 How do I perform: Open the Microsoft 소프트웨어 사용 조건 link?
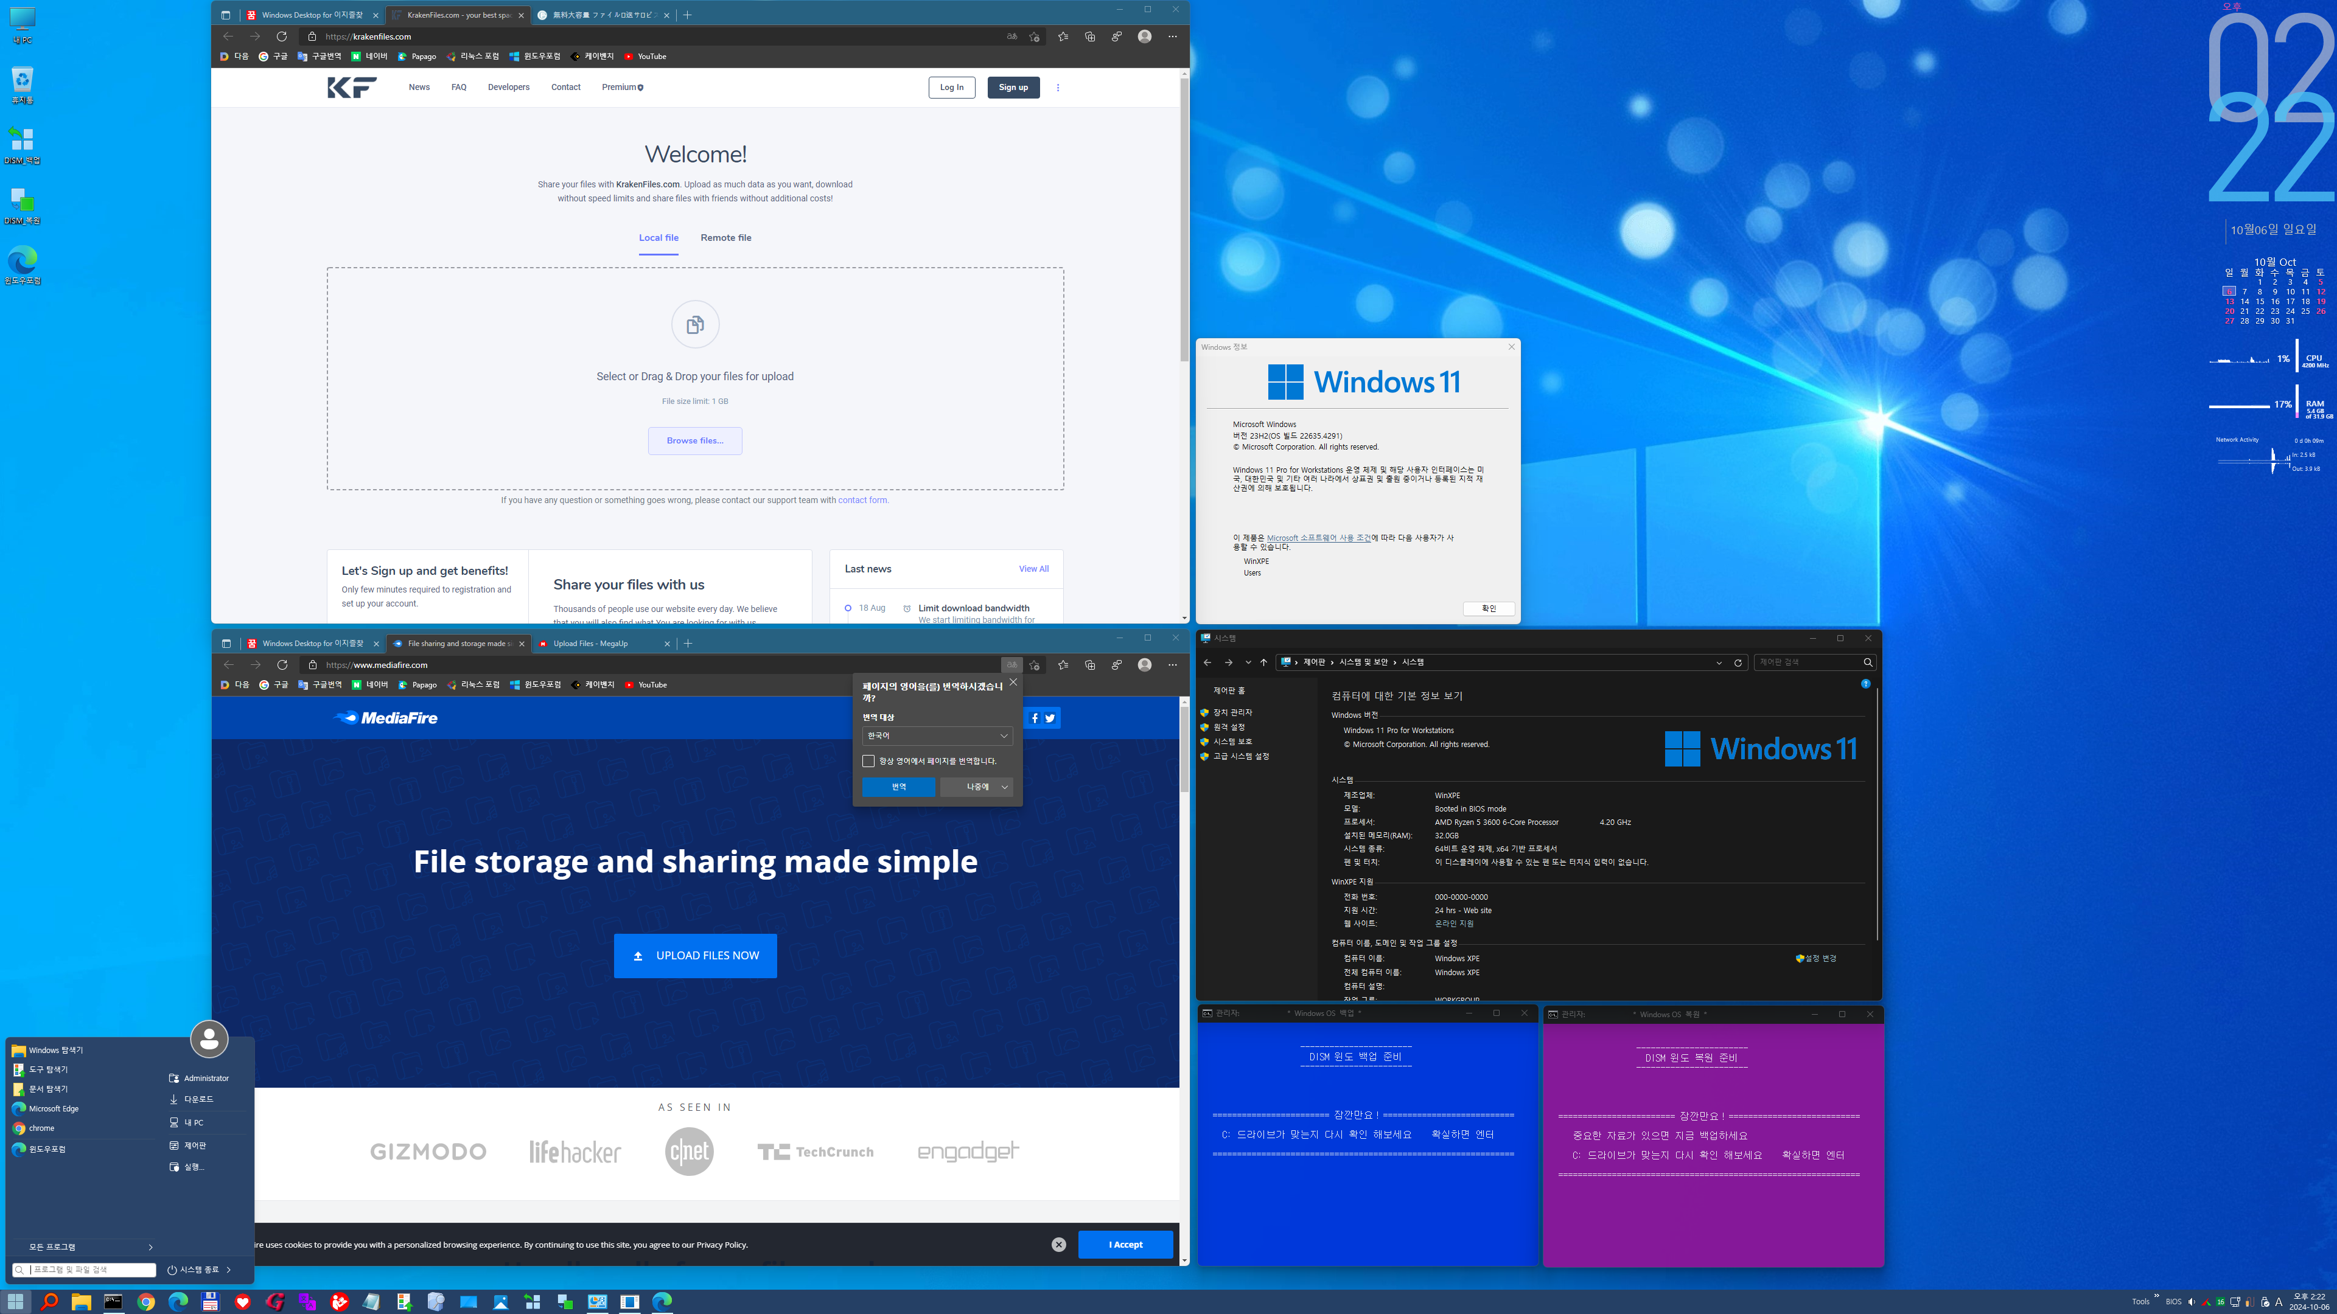pyautogui.click(x=1318, y=538)
